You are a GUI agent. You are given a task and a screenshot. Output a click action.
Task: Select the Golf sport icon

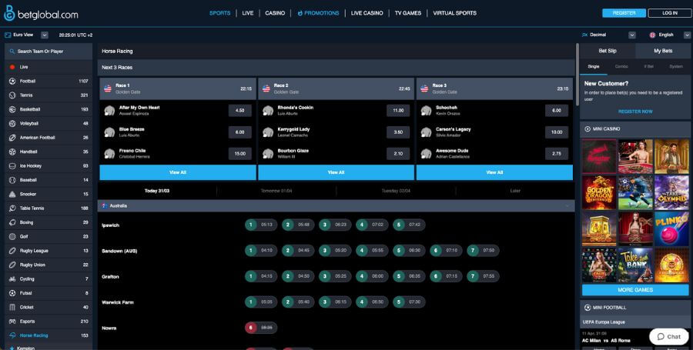(x=12, y=237)
